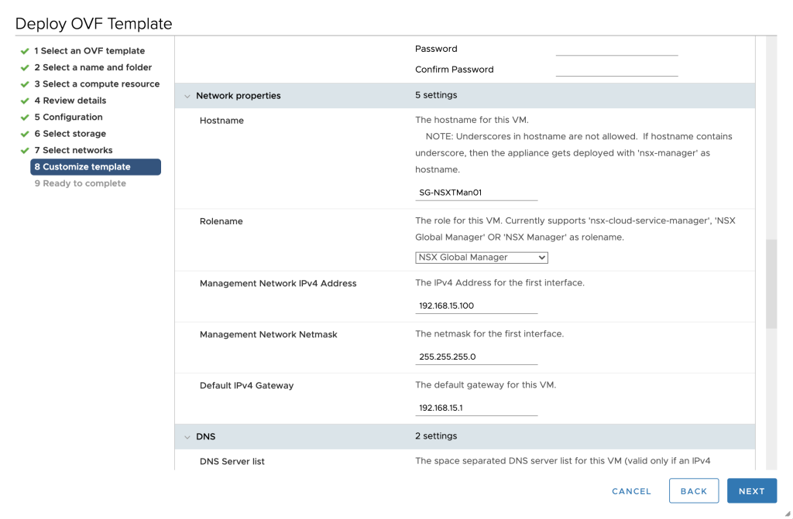793x519 pixels.
Task: Click "The hostname for this VM." description
Action: pyautogui.click(x=472, y=120)
